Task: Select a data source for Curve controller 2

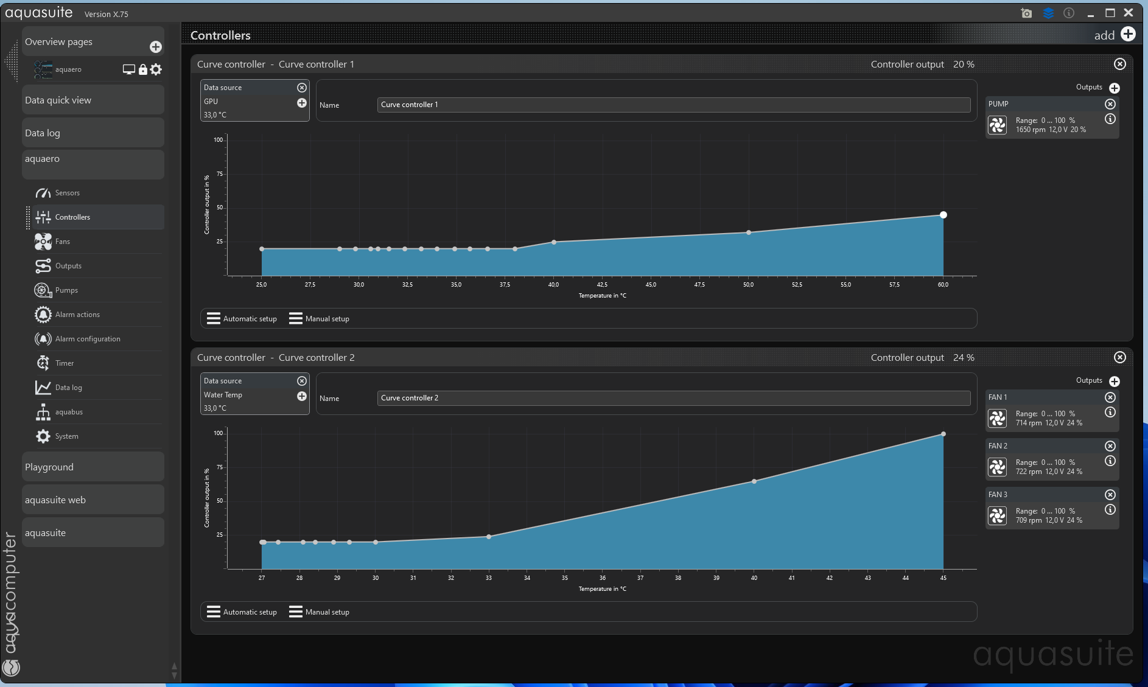Action: (302, 396)
